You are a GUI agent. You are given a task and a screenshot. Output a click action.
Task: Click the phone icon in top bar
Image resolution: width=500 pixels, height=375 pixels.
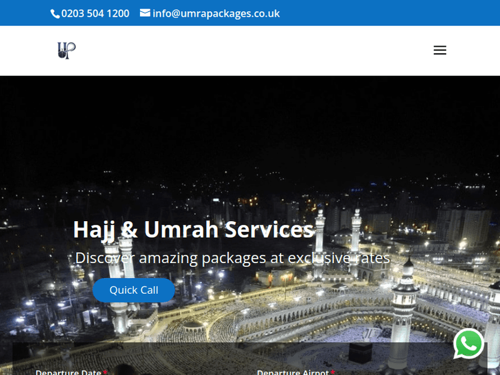tap(55, 14)
